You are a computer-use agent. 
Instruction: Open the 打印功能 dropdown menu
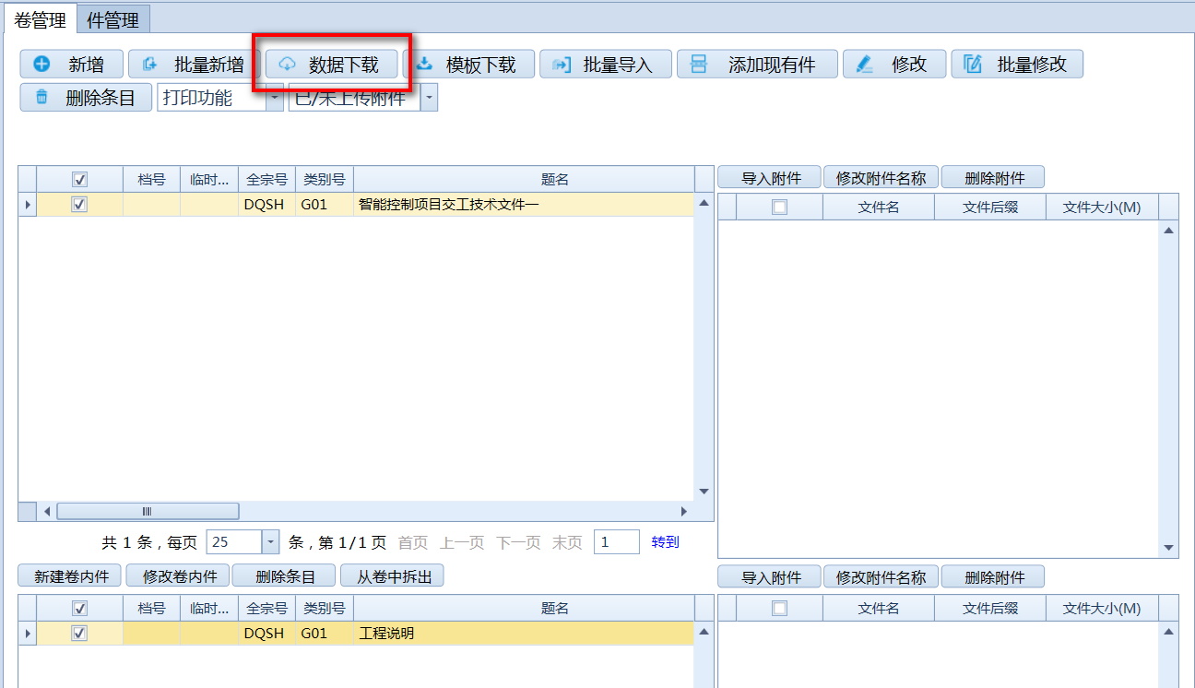tap(274, 98)
